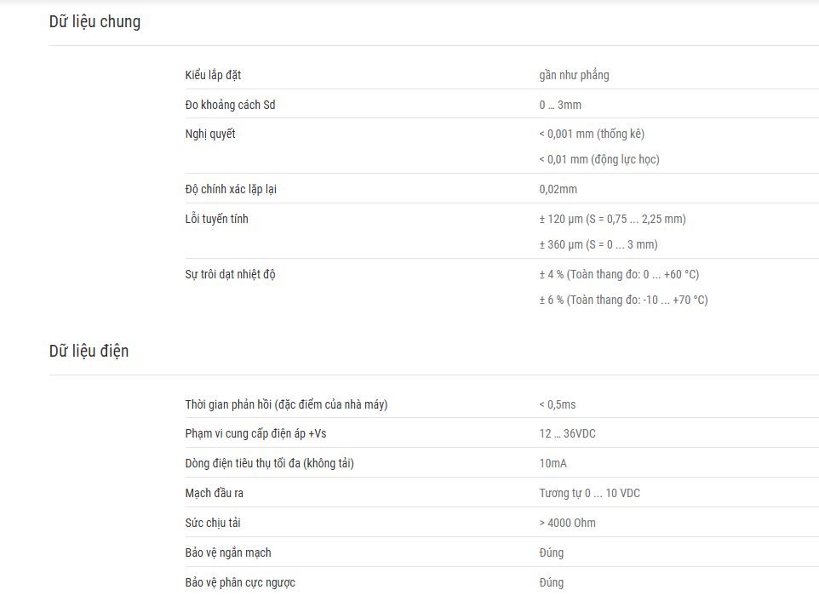Select the 'Bảo vệ phân cực ngược' label

240,583
